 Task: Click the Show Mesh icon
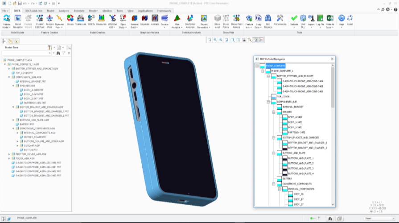click(x=217, y=18)
